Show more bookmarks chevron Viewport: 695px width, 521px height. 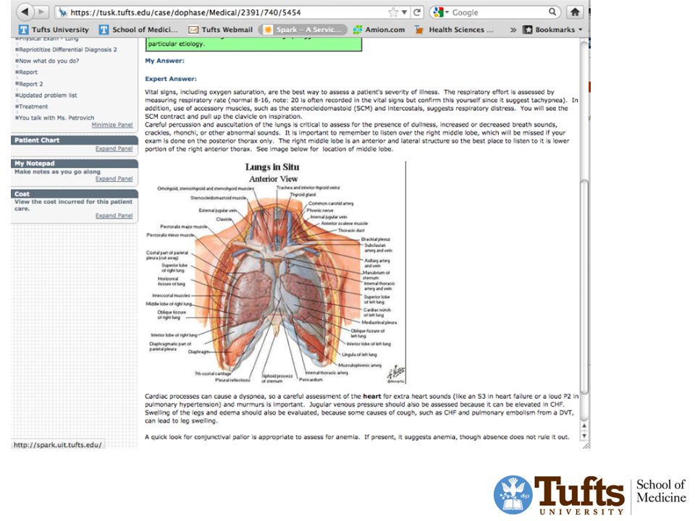coord(513,30)
